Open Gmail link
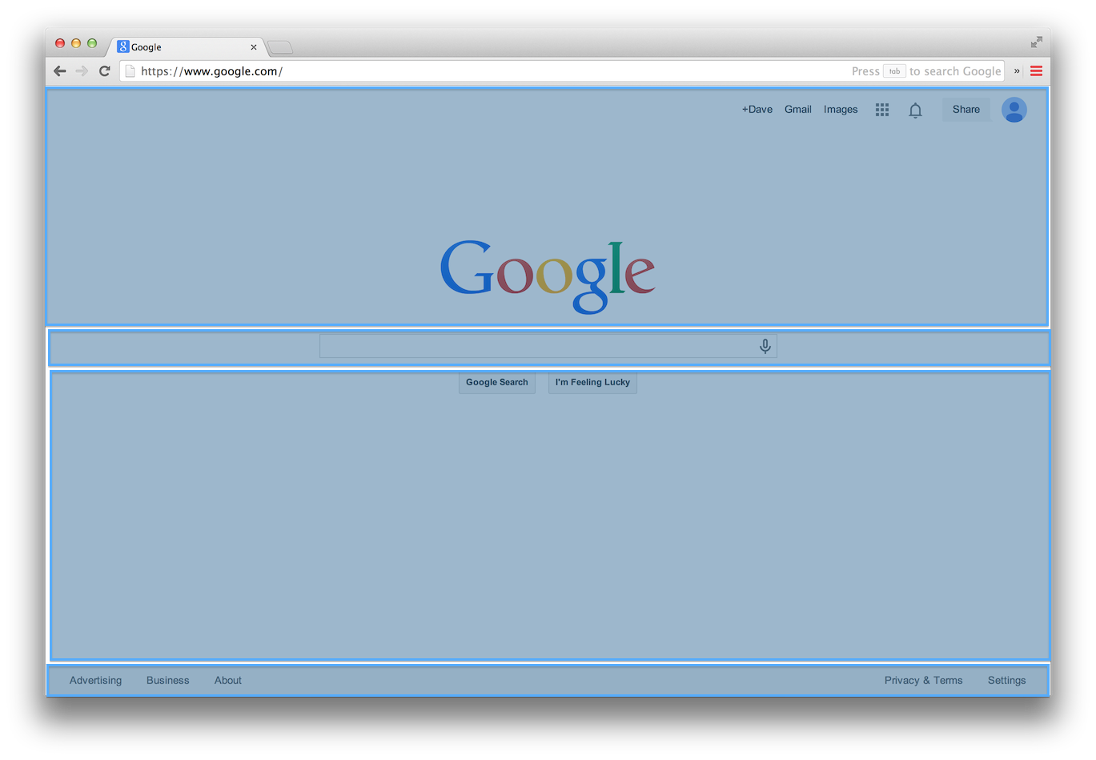1096x760 pixels. [798, 110]
